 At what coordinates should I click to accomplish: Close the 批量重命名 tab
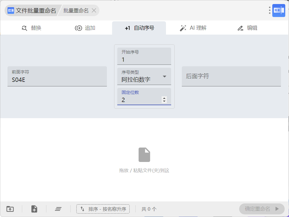pyautogui.click(x=94, y=10)
